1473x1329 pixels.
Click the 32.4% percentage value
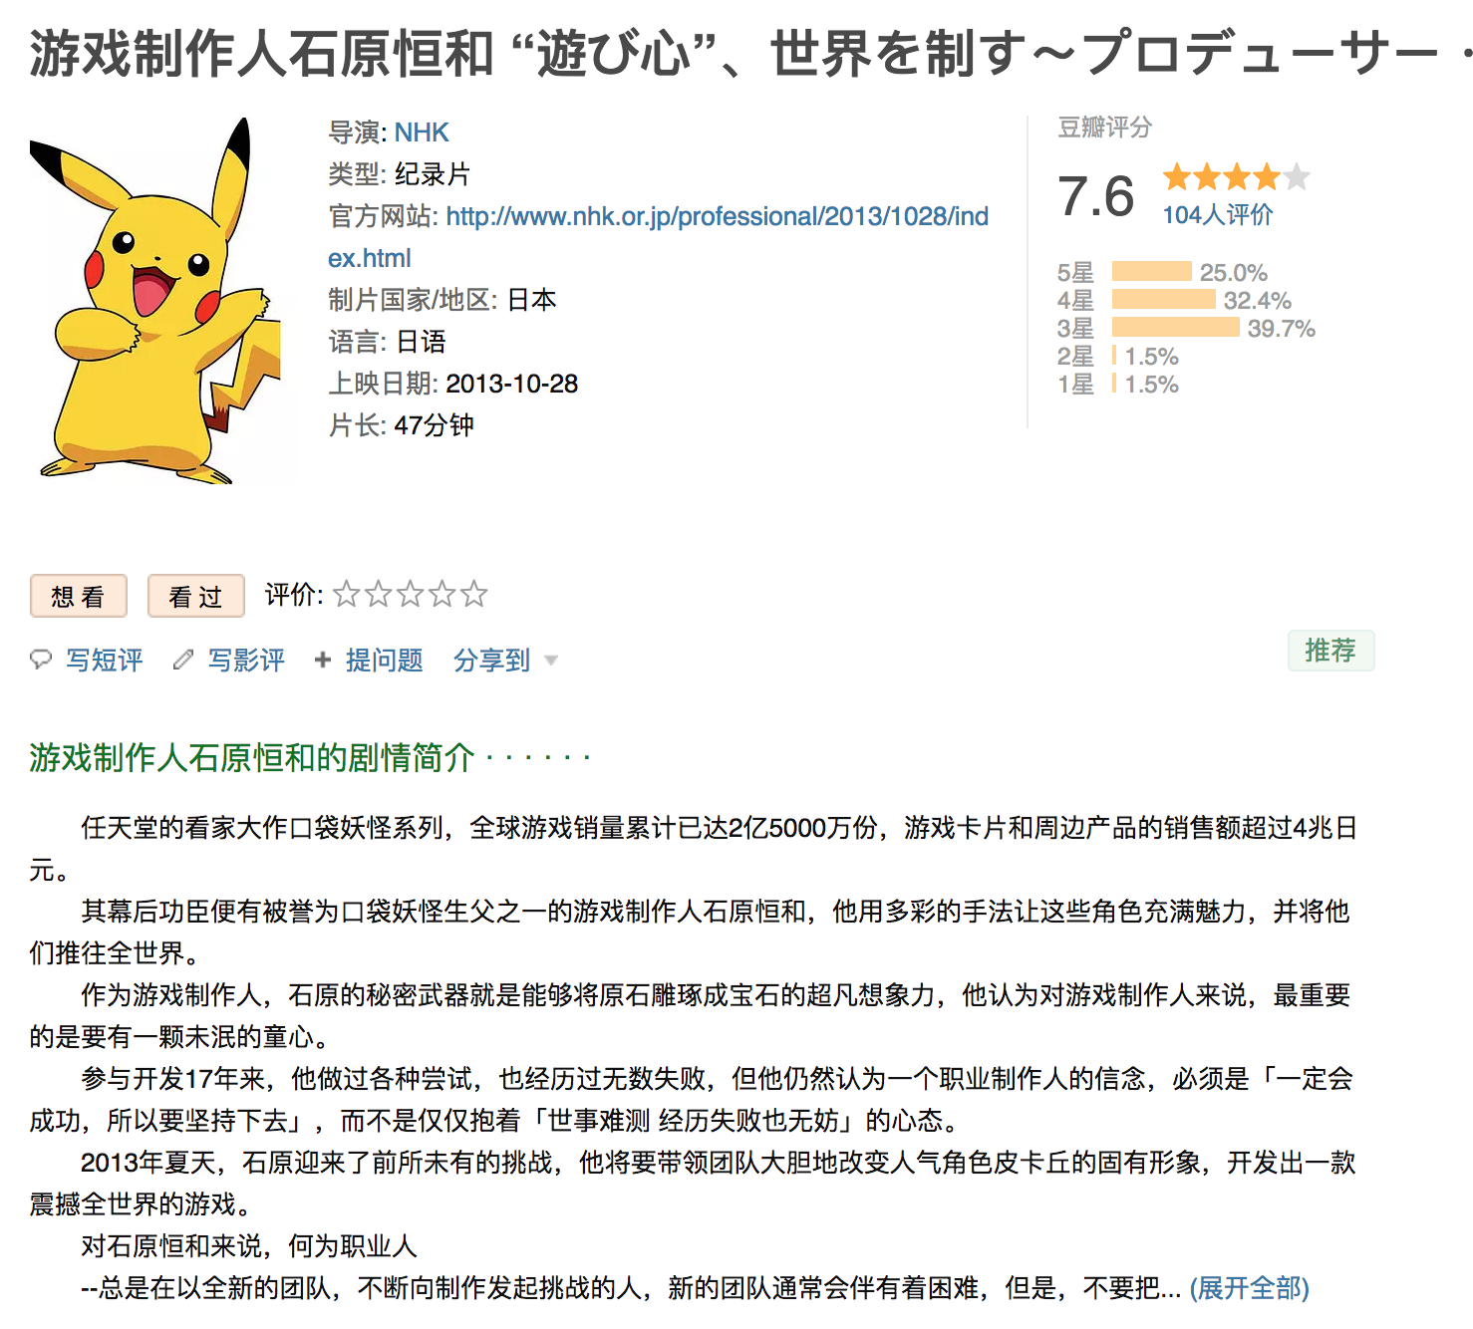[1258, 301]
